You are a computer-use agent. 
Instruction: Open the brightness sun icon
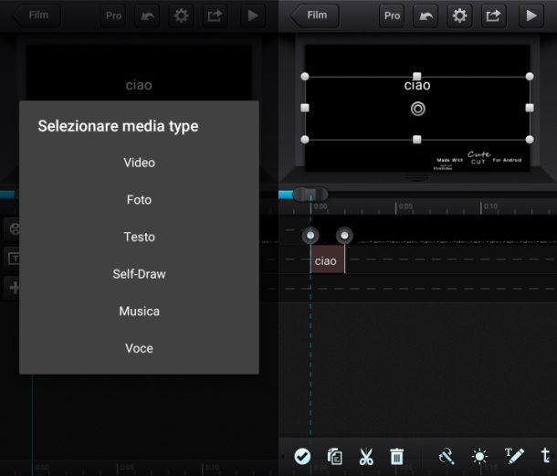click(x=479, y=457)
